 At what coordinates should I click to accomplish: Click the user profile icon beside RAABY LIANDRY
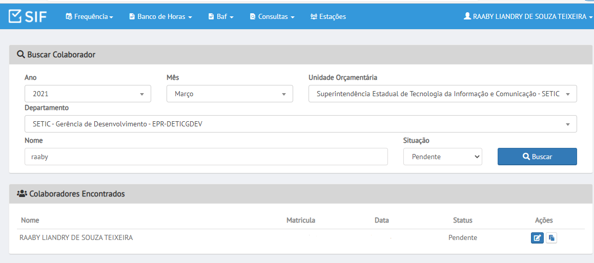(467, 16)
